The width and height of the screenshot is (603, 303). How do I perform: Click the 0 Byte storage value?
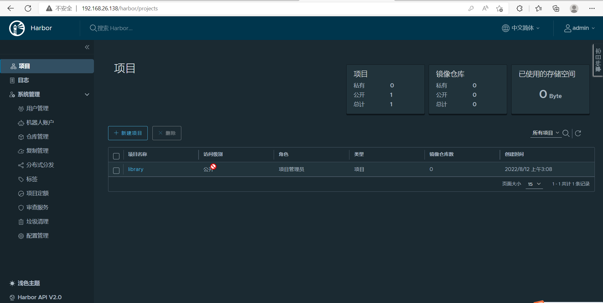[551, 94]
